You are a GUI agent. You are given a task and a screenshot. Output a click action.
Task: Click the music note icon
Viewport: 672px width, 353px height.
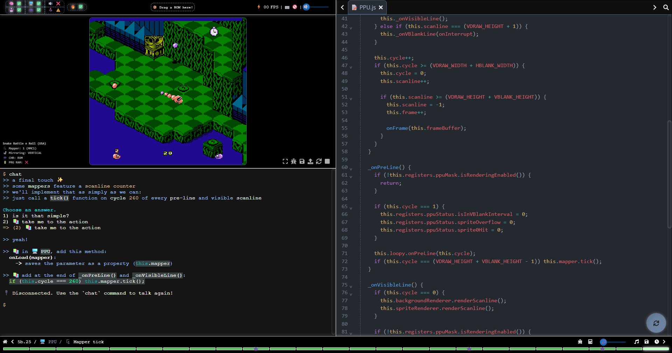pos(636,342)
